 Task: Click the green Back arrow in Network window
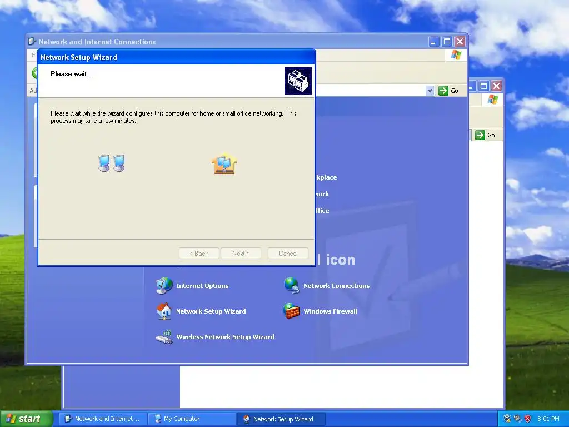(x=35, y=73)
